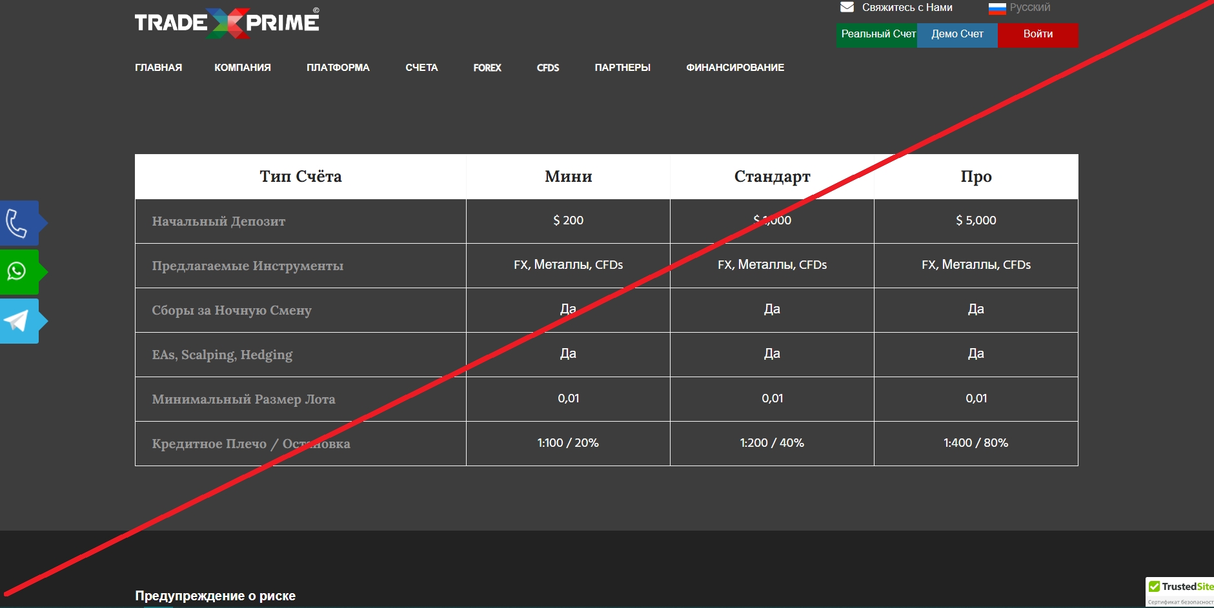Select the Мини column header
This screenshot has width=1214, height=608.
[568, 177]
